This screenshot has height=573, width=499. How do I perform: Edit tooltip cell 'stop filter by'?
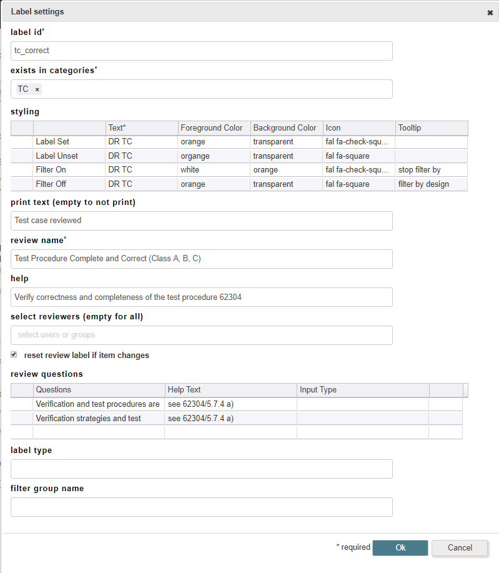pyautogui.click(x=432, y=170)
